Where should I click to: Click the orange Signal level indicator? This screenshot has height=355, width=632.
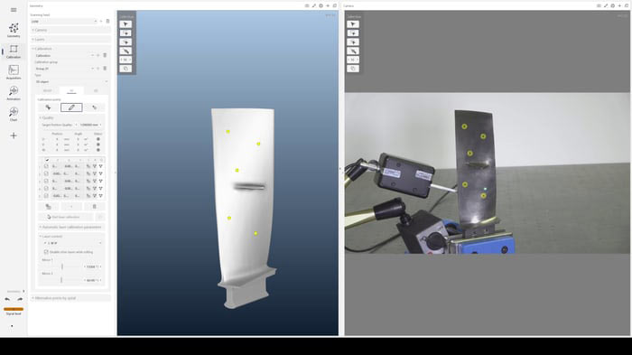click(14, 309)
